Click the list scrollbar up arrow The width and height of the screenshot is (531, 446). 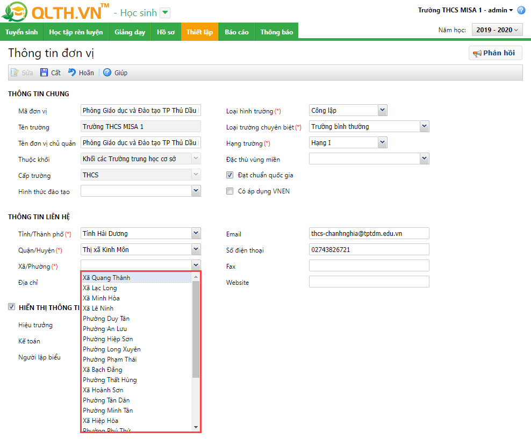196,277
